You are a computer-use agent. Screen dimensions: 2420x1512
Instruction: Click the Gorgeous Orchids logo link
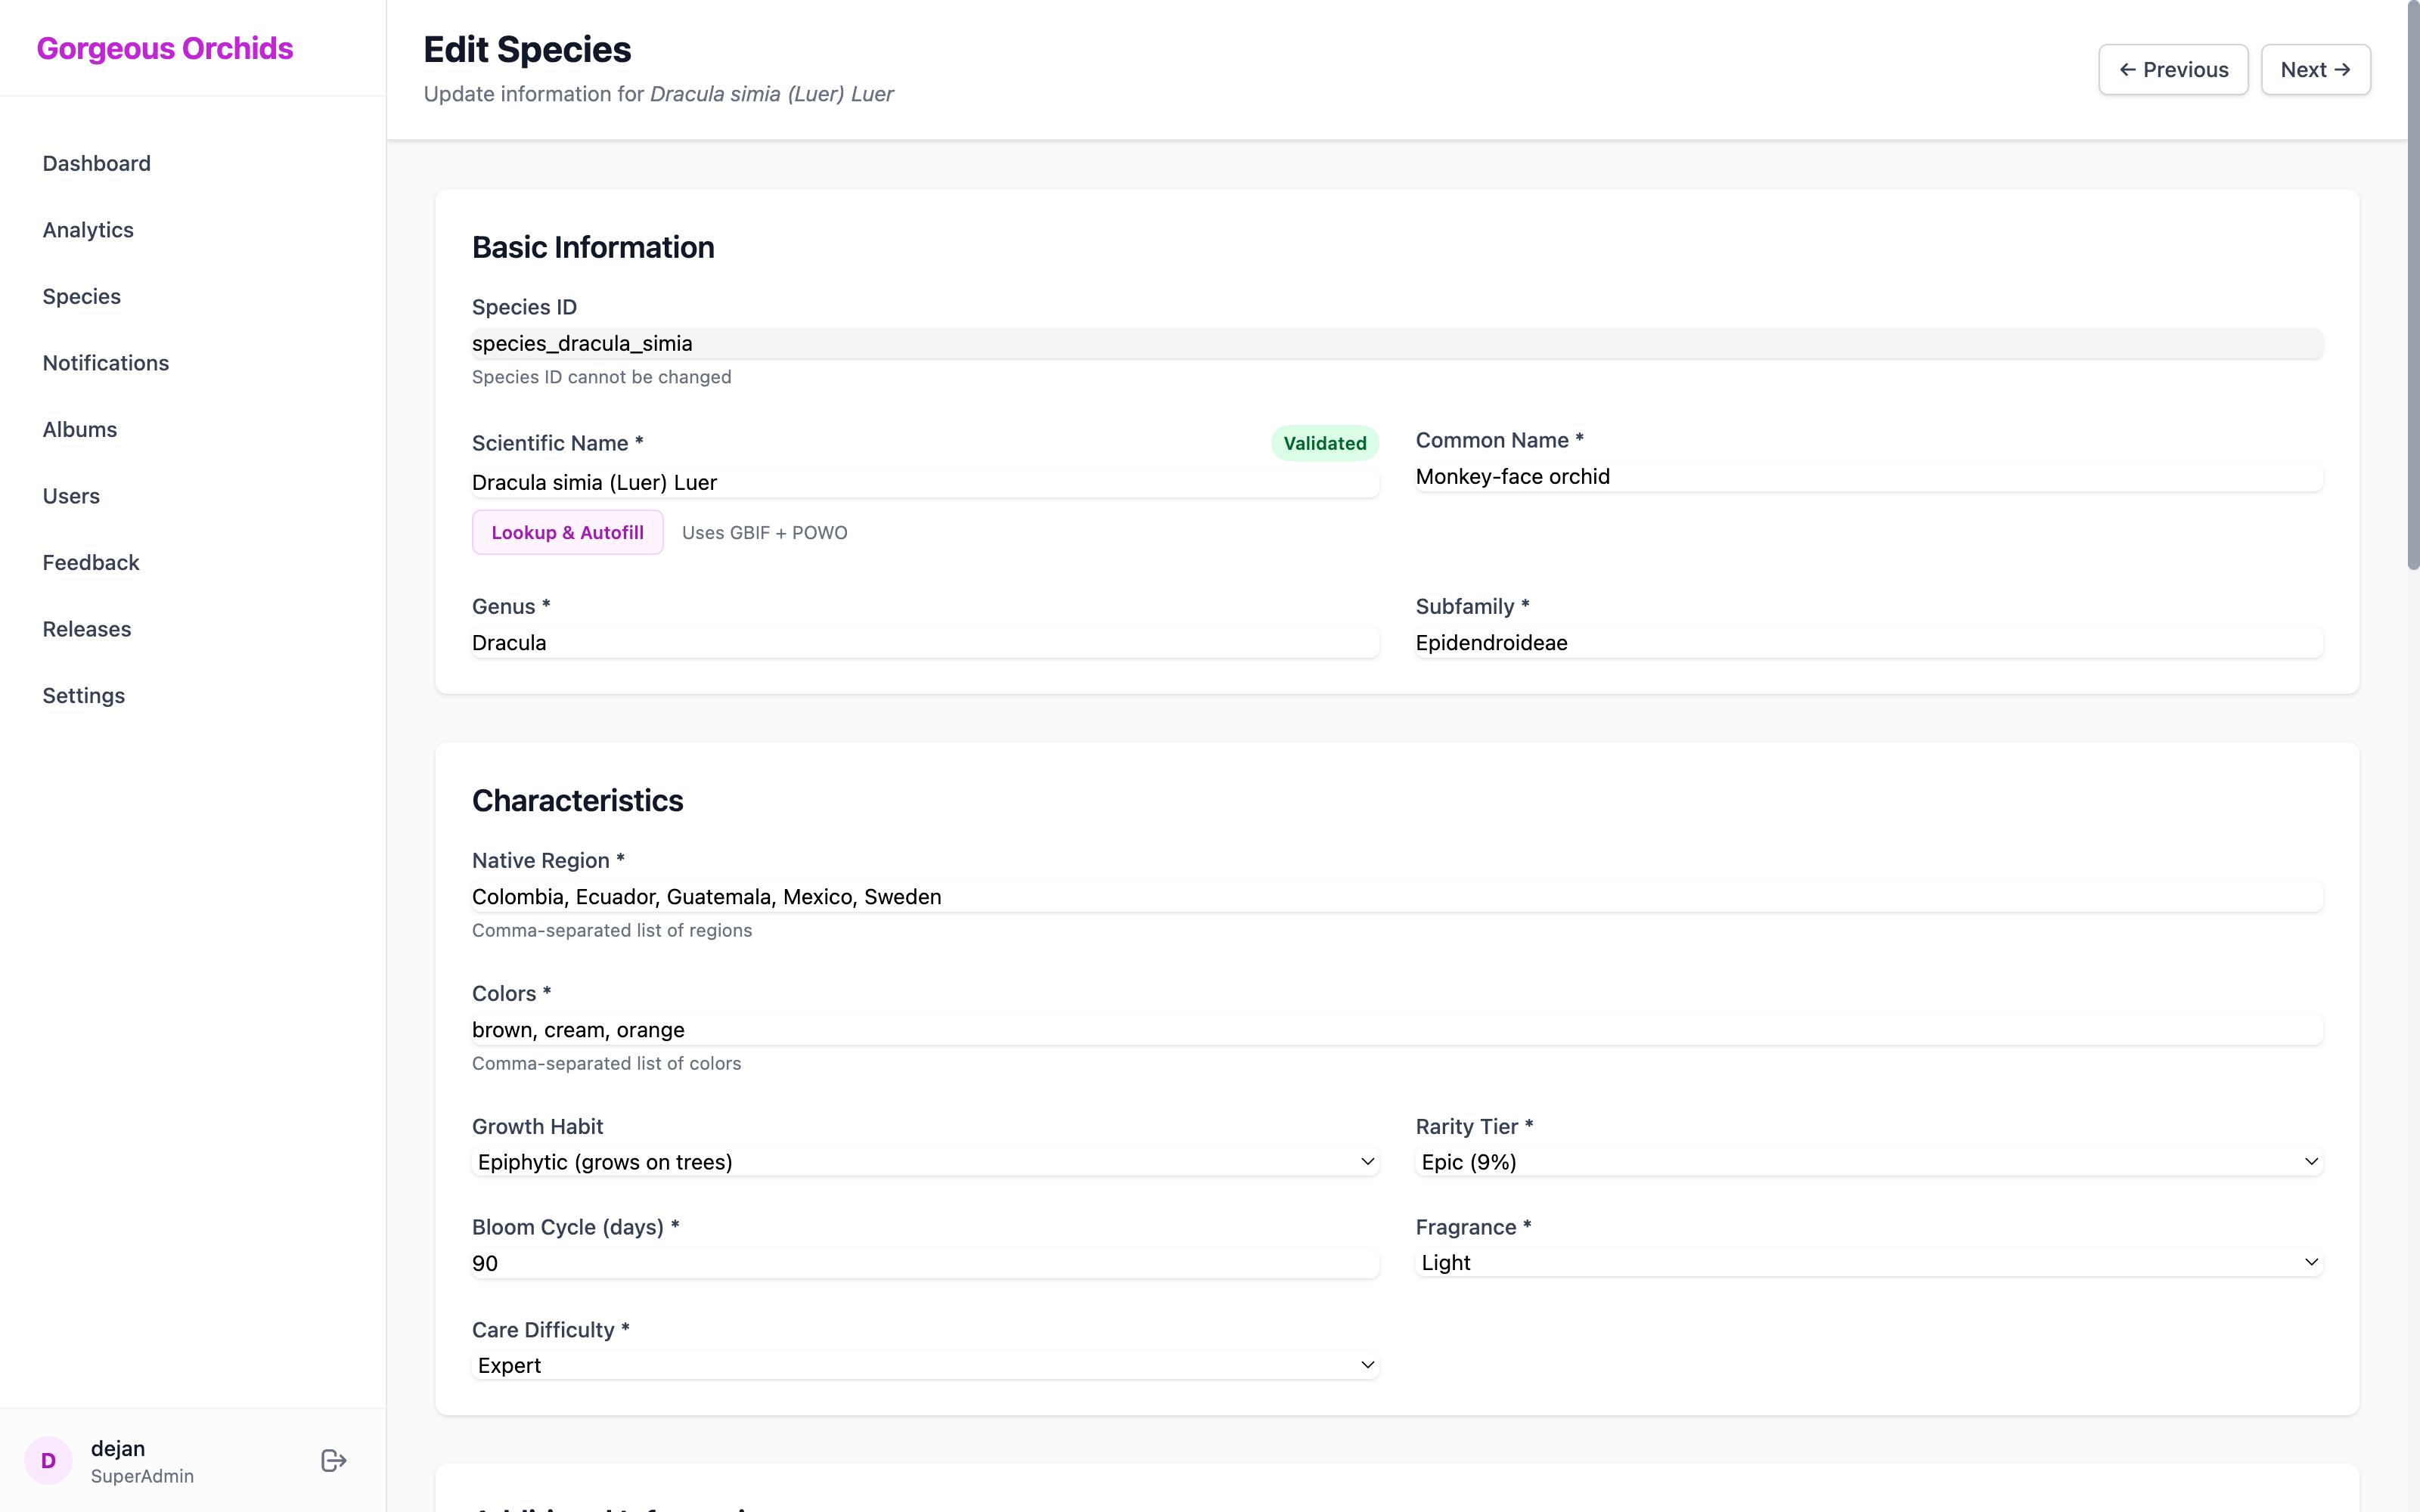[165, 48]
